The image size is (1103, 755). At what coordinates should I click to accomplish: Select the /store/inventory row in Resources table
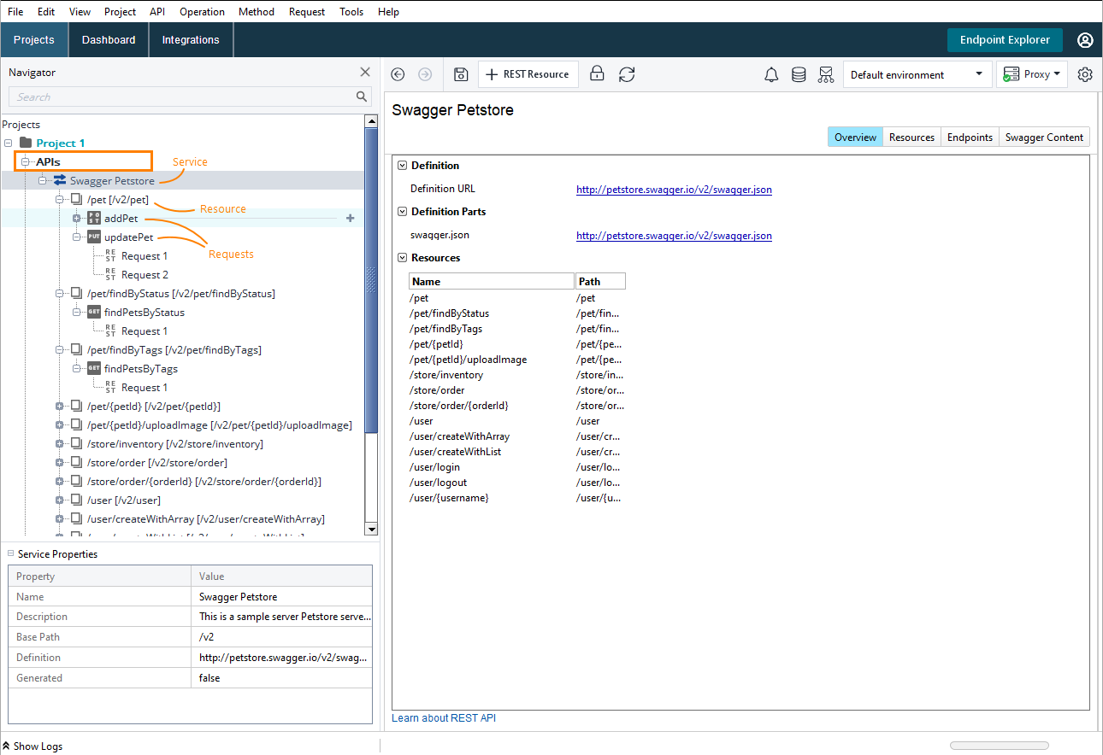(517, 375)
